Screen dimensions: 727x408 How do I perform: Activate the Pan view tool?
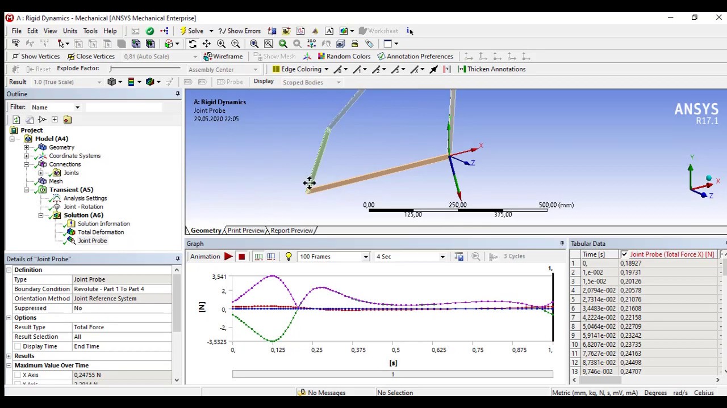[207, 44]
